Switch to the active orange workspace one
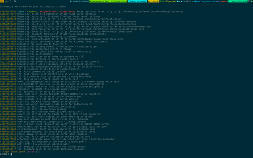Screen dimensions: 253x158 2,1
